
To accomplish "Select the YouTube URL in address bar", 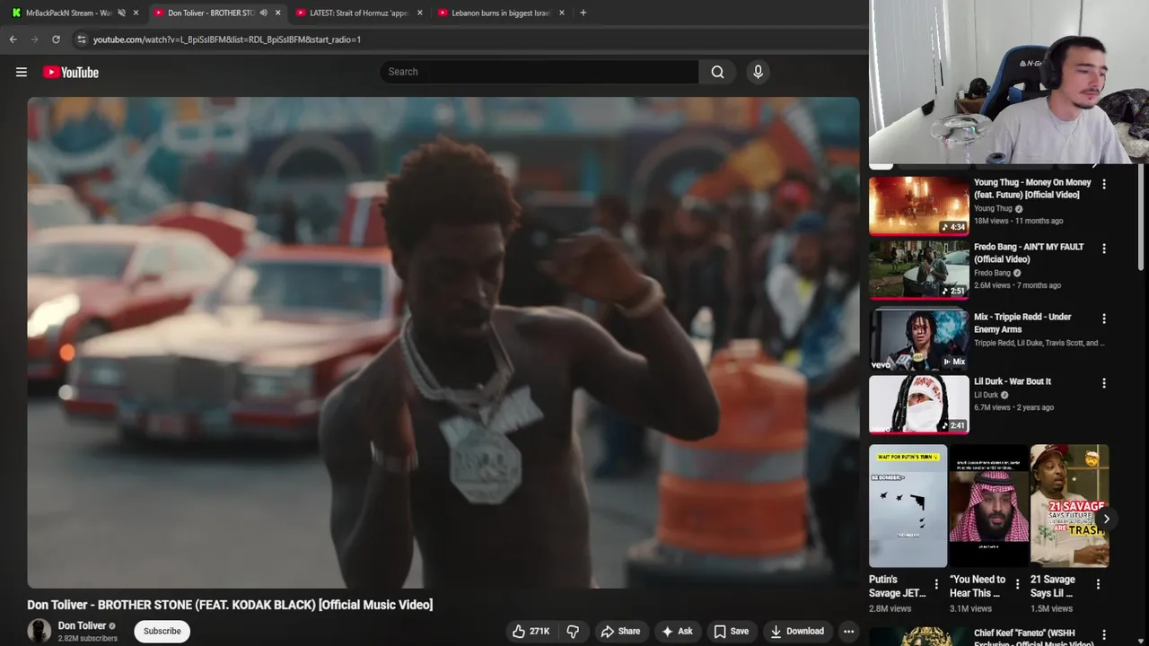I will pos(227,39).
